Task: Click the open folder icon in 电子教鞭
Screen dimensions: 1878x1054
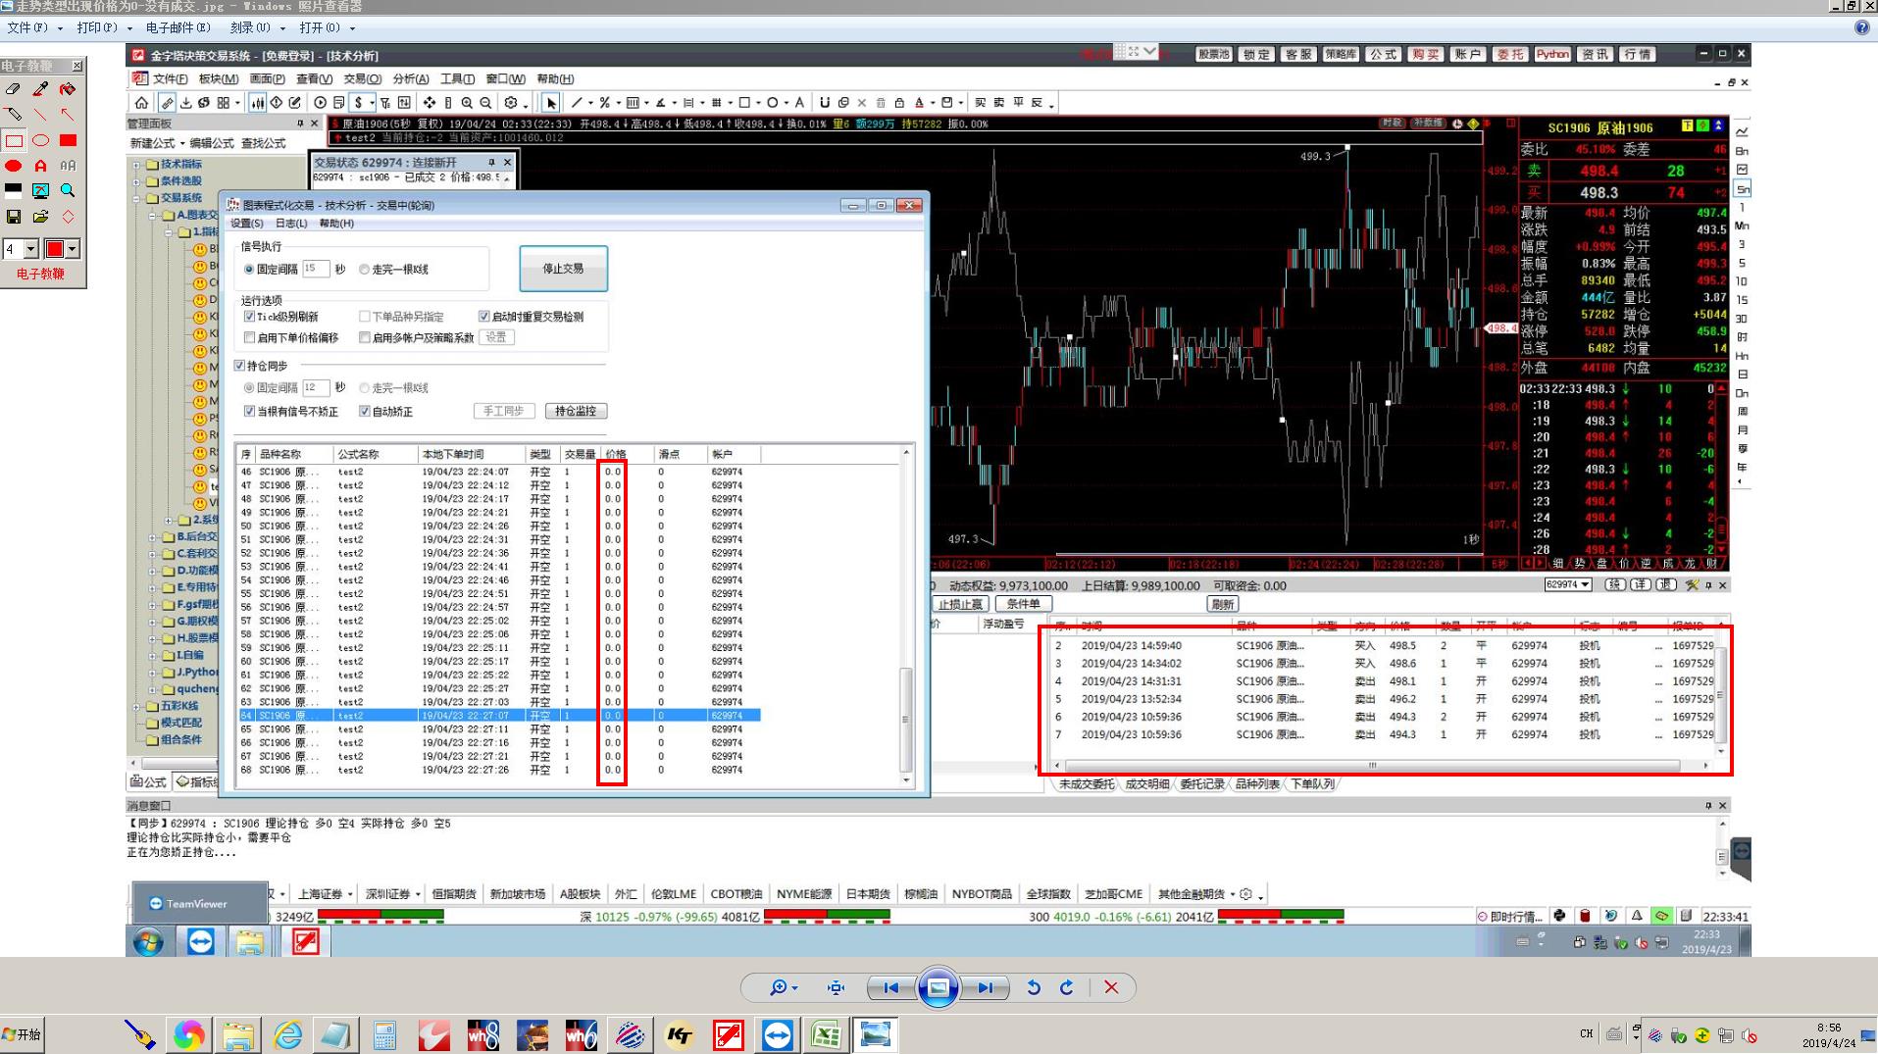Action: [x=40, y=217]
